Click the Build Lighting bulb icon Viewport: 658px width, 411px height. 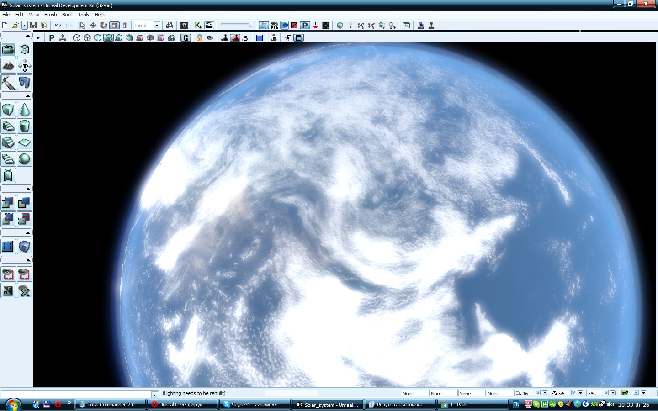[350, 26]
